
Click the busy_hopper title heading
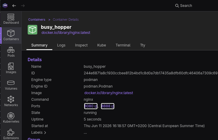pos(56,27)
